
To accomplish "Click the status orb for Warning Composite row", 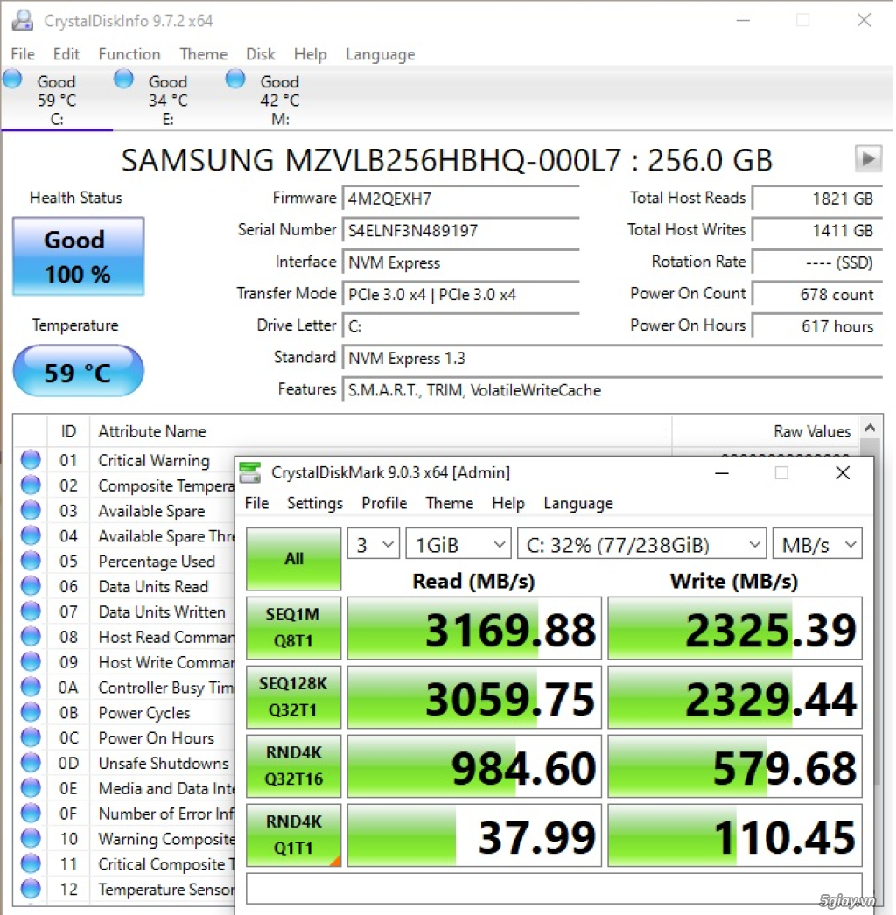I will coord(31,839).
